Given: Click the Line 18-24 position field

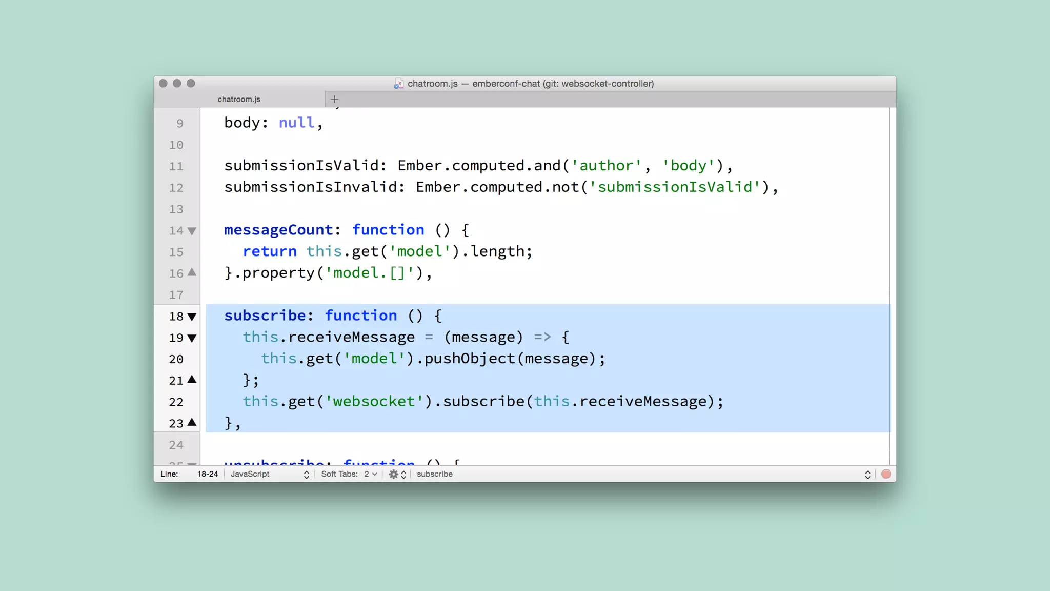Looking at the screenshot, I should coord(207,474).
